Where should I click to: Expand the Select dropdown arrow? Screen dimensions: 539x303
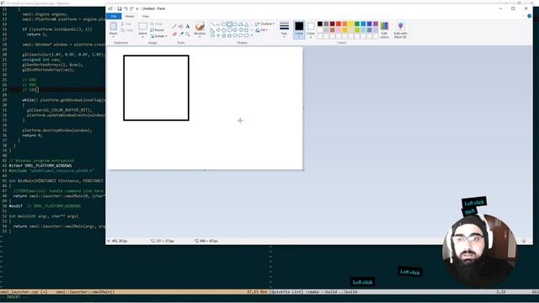click(142, 36)
